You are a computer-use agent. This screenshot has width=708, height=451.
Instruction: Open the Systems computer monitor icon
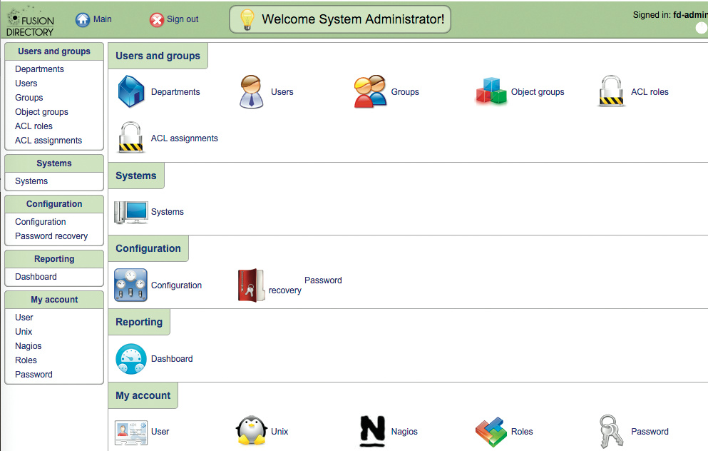tap(131, 212)
